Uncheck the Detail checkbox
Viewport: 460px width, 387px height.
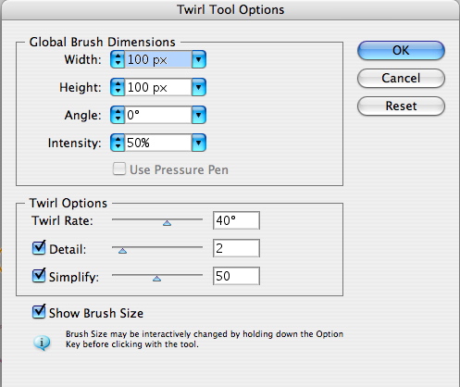[39, 248]
